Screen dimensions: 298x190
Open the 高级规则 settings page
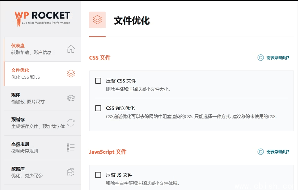20,144
